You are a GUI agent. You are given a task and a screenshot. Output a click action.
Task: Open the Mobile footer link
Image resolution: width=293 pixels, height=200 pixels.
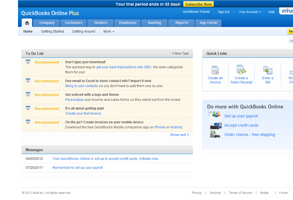(264, 193)
